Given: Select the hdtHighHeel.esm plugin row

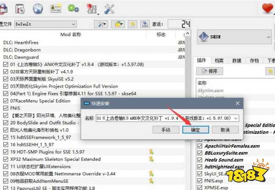Looking at the screenshot, I should (x=224, y=167).
